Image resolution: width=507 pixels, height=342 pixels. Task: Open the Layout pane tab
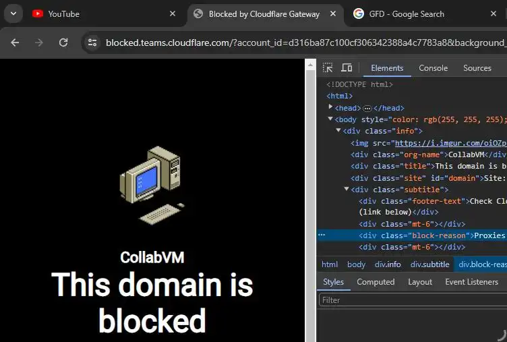click(420, 282)
